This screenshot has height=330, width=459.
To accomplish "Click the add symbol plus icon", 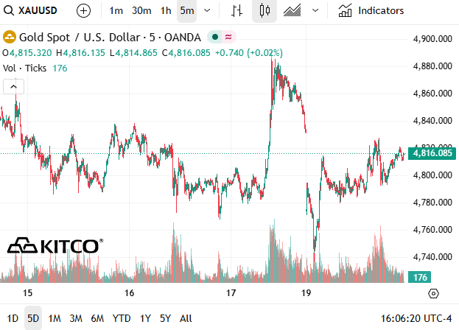I will pyautogui.click(x=84, y=11).
